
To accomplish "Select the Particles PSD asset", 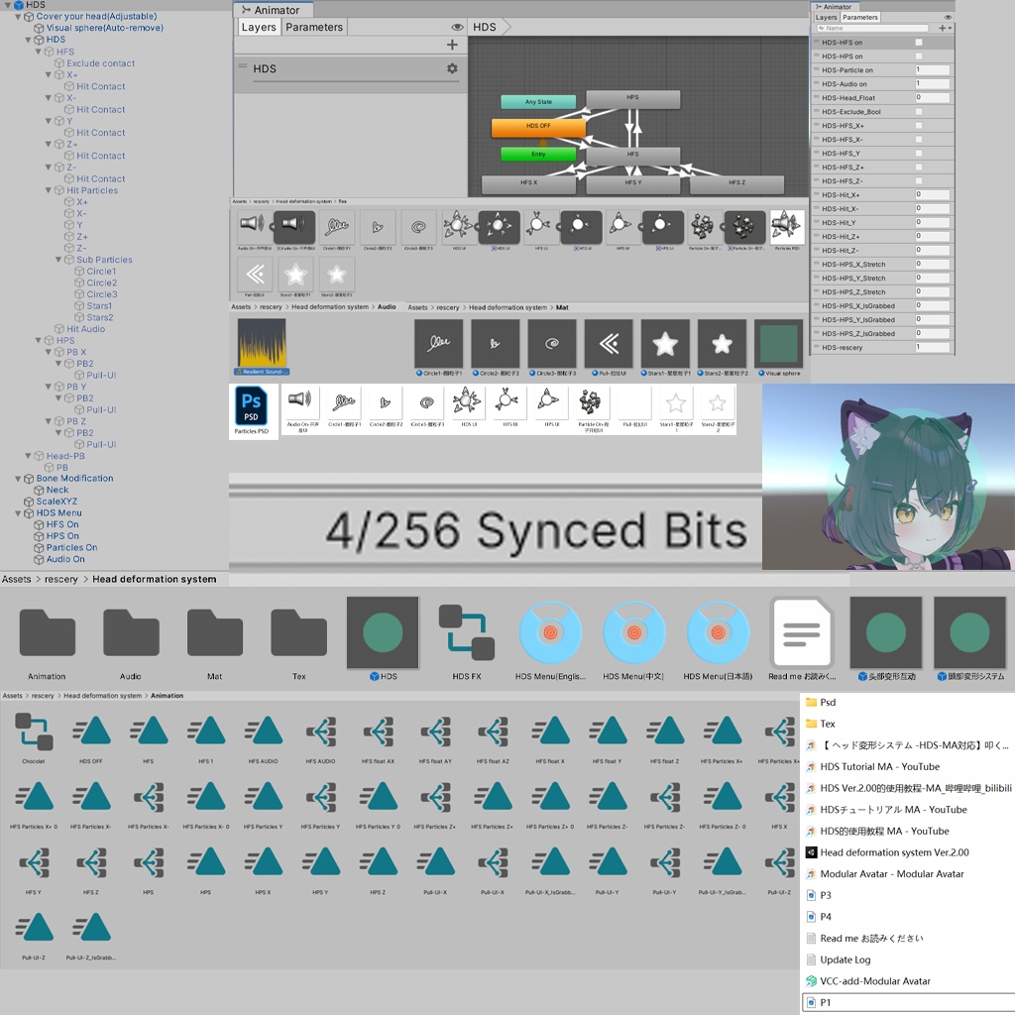I will 252,406.
